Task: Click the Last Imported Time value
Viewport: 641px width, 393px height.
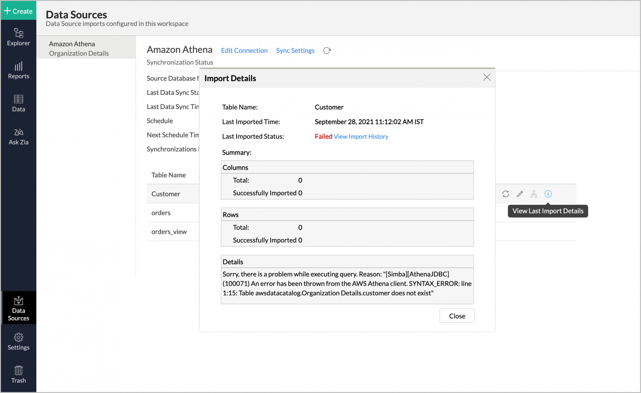Action: tap(369, 122)
